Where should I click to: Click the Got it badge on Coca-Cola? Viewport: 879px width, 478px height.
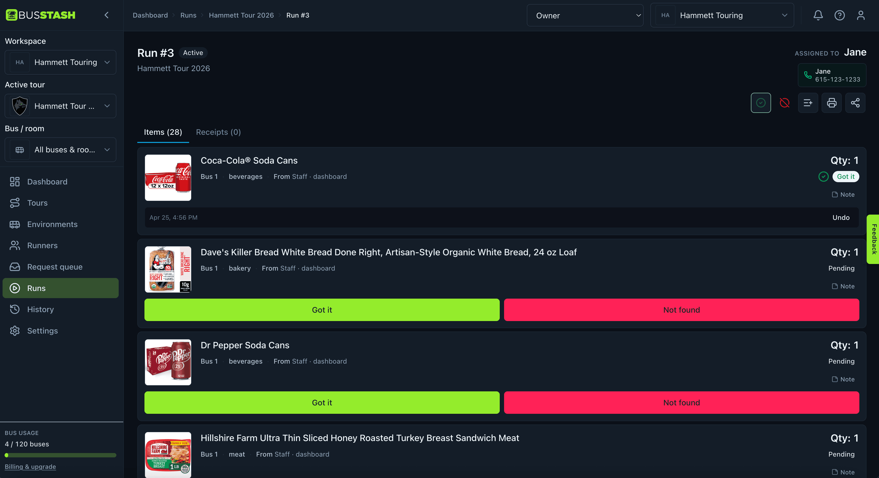(846, 177)
